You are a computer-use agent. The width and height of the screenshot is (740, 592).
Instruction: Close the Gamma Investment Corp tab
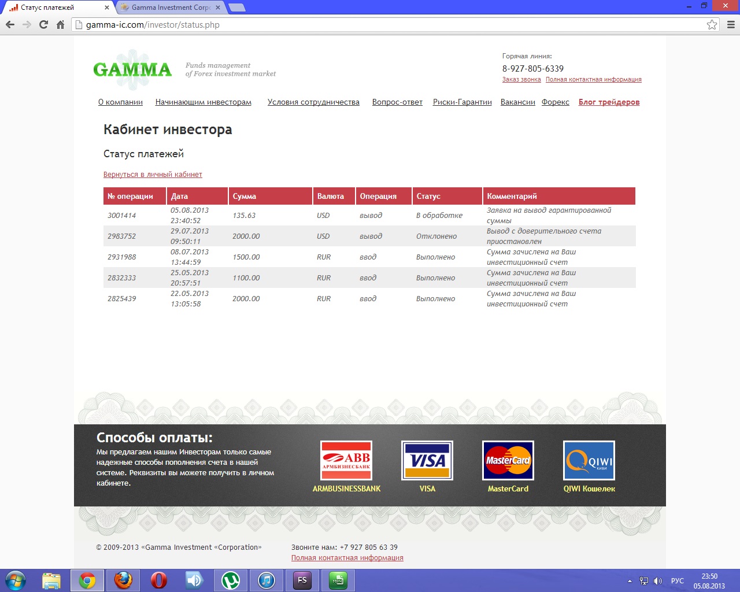pos(218,8)
